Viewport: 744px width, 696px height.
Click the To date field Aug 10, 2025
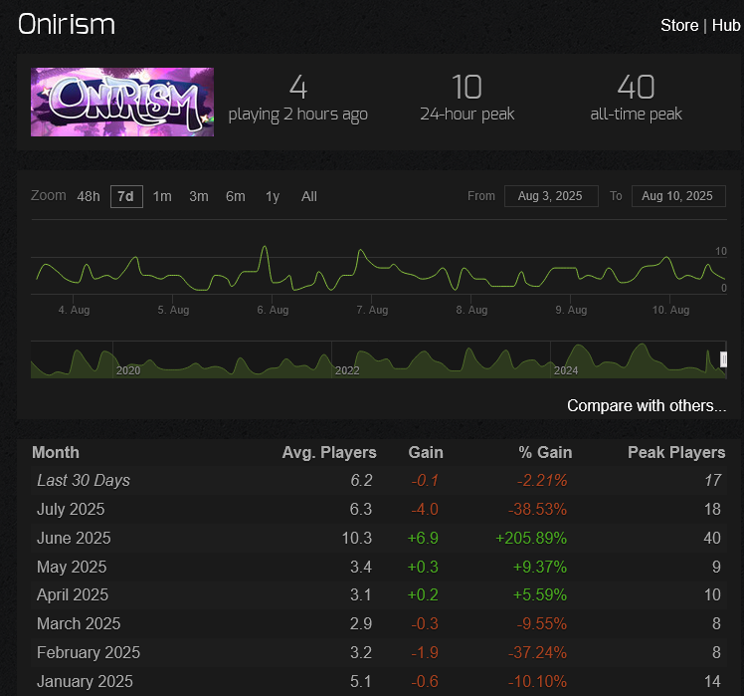(x=678, y=196)
